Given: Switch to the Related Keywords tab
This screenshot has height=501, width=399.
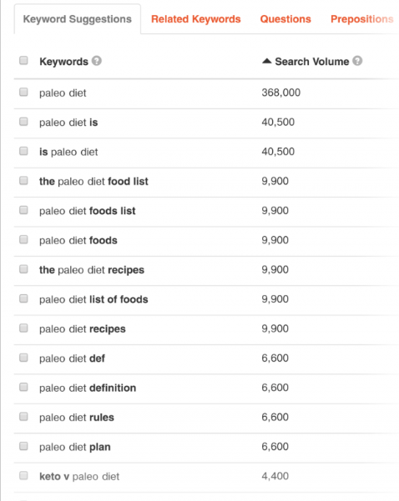Looking at the screenshot, I should pyautogui.click(x=196, y=19).
